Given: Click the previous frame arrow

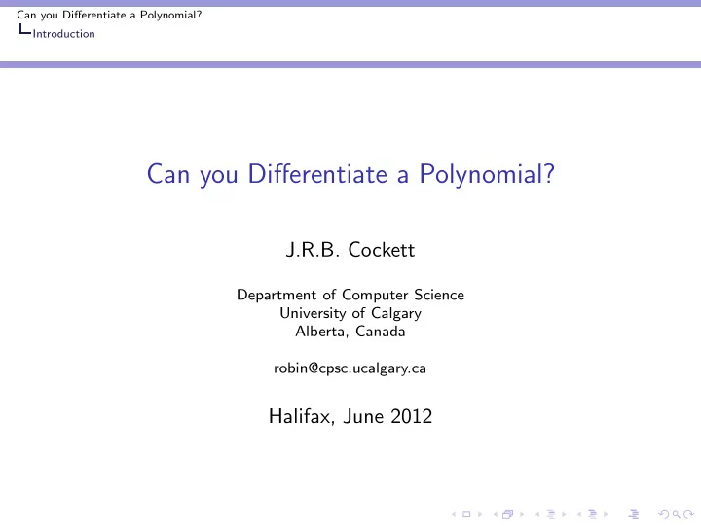Looking at the screenshot, I should click(496, 515).
